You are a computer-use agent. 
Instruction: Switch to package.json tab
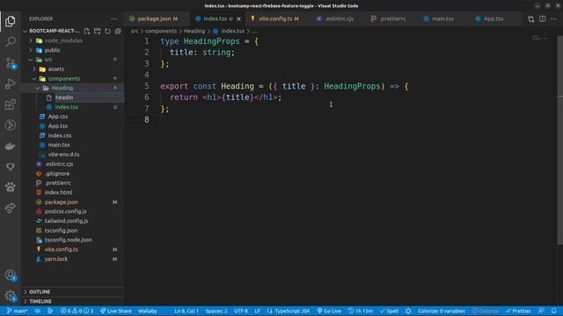coord(154,18)
